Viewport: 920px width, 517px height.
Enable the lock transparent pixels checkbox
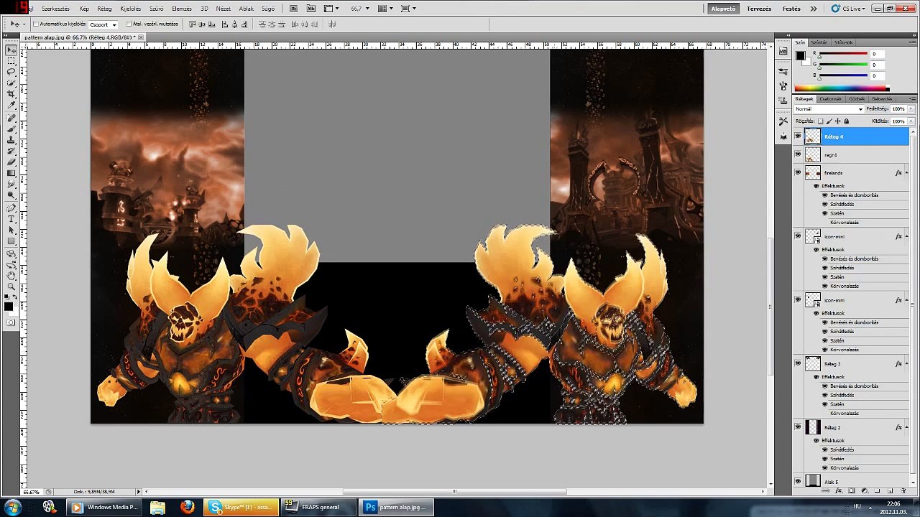(820, 121)
